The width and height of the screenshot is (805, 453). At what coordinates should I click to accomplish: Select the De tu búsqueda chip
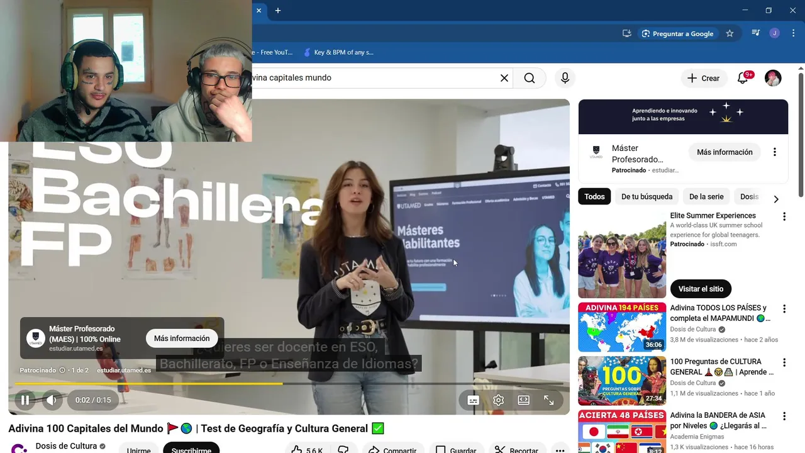click(647, 197)
